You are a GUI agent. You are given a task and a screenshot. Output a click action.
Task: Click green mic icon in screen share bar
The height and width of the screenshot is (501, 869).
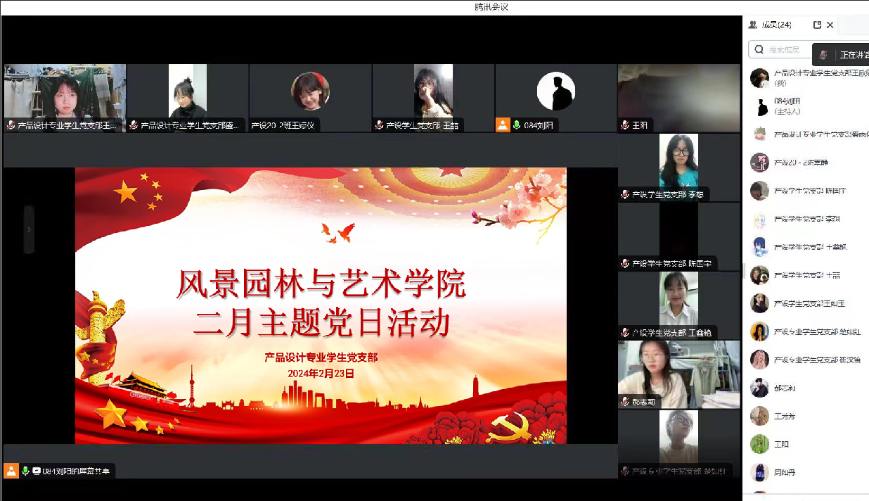(x=25, y=471)
